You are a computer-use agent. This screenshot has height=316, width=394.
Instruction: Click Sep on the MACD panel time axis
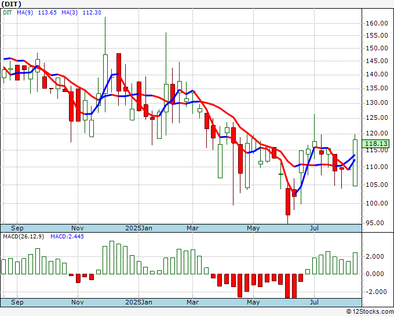pos(17,302)
